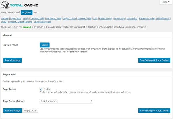The image size is (173, 119).
Task: Expand the Page Cache Method dropdown
Action: coord(66,101)
